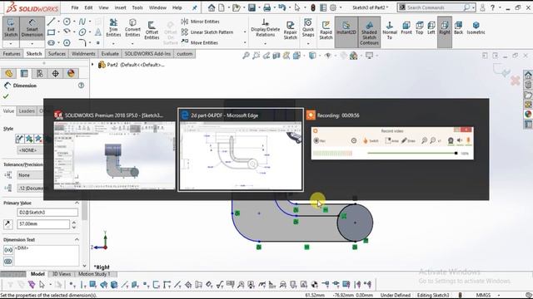Open the .12 (Document) precision dropdown

[x=30, y=189]
